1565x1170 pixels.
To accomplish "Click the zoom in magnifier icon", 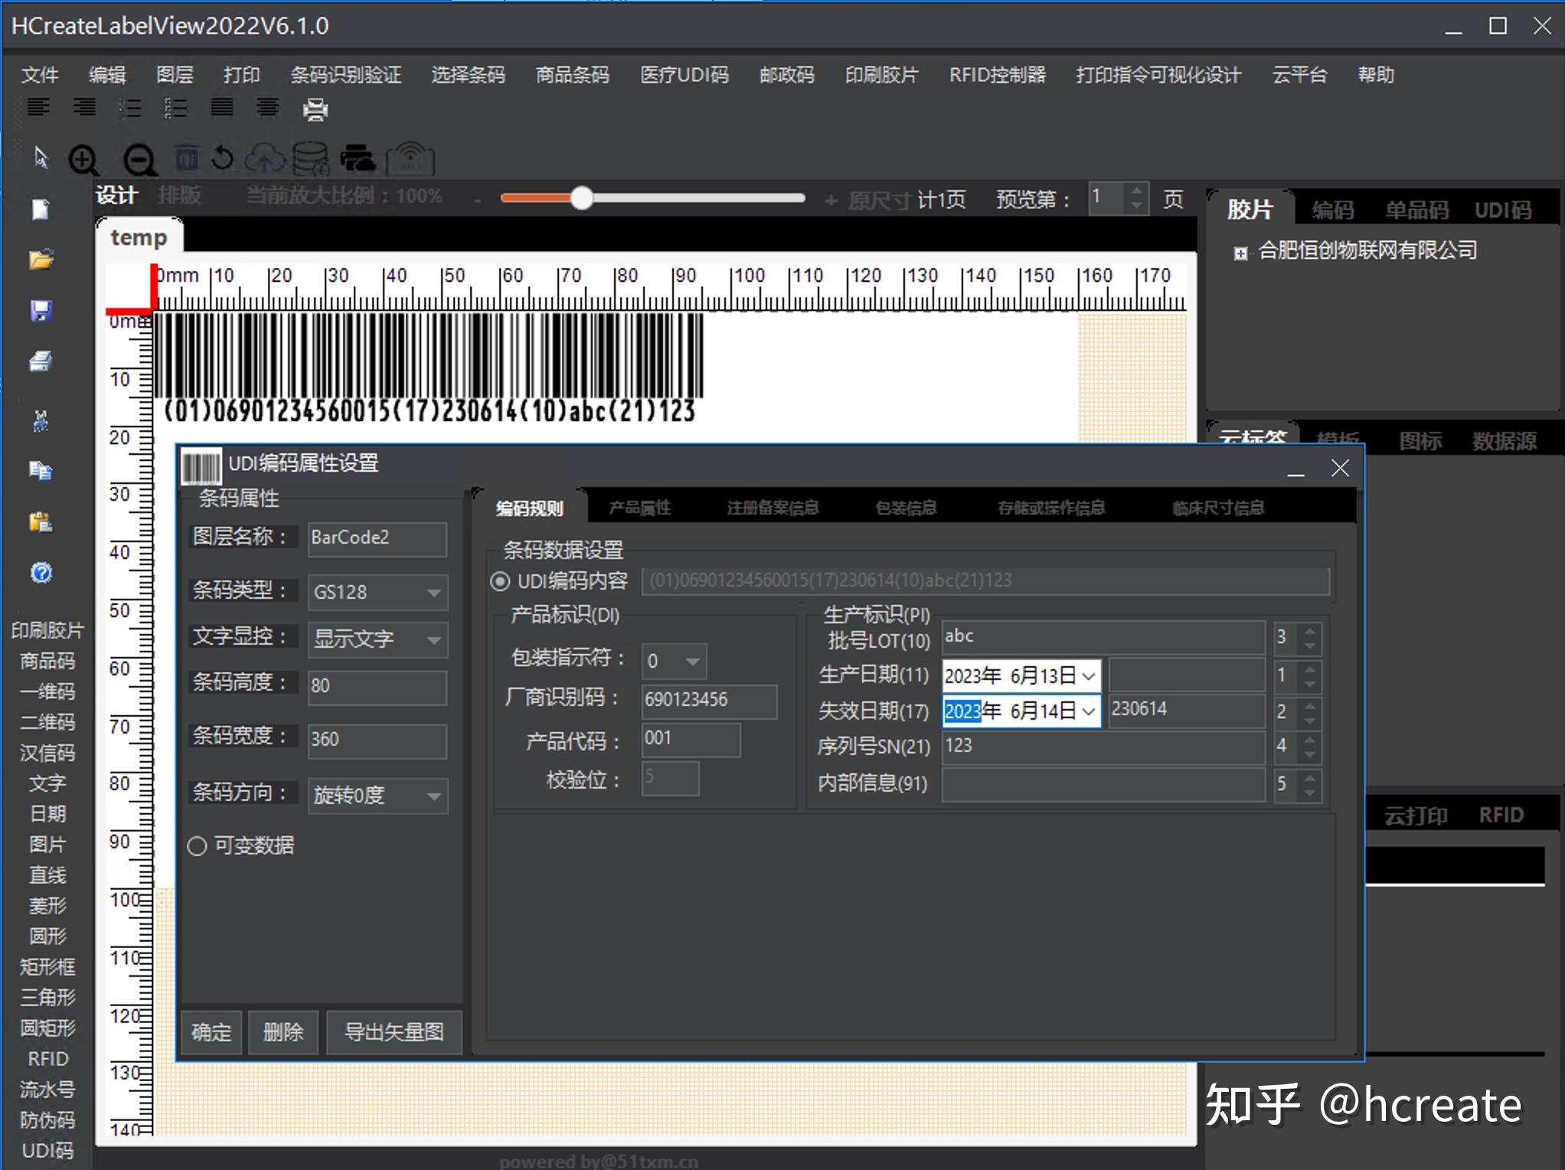I will point(84,160).
